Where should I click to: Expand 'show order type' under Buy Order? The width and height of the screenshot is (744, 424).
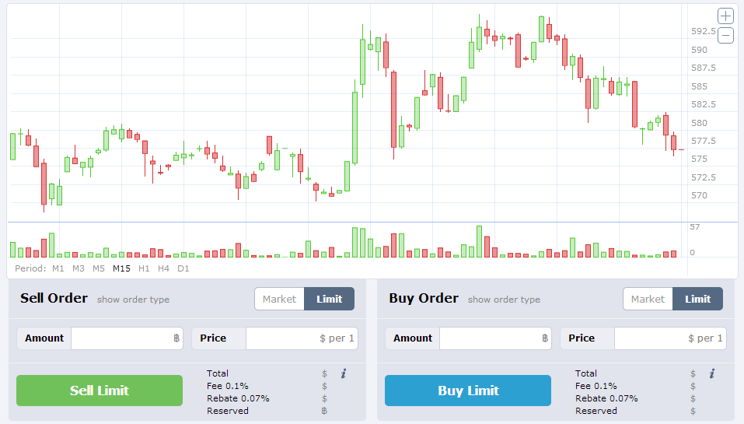pos(504,300)
